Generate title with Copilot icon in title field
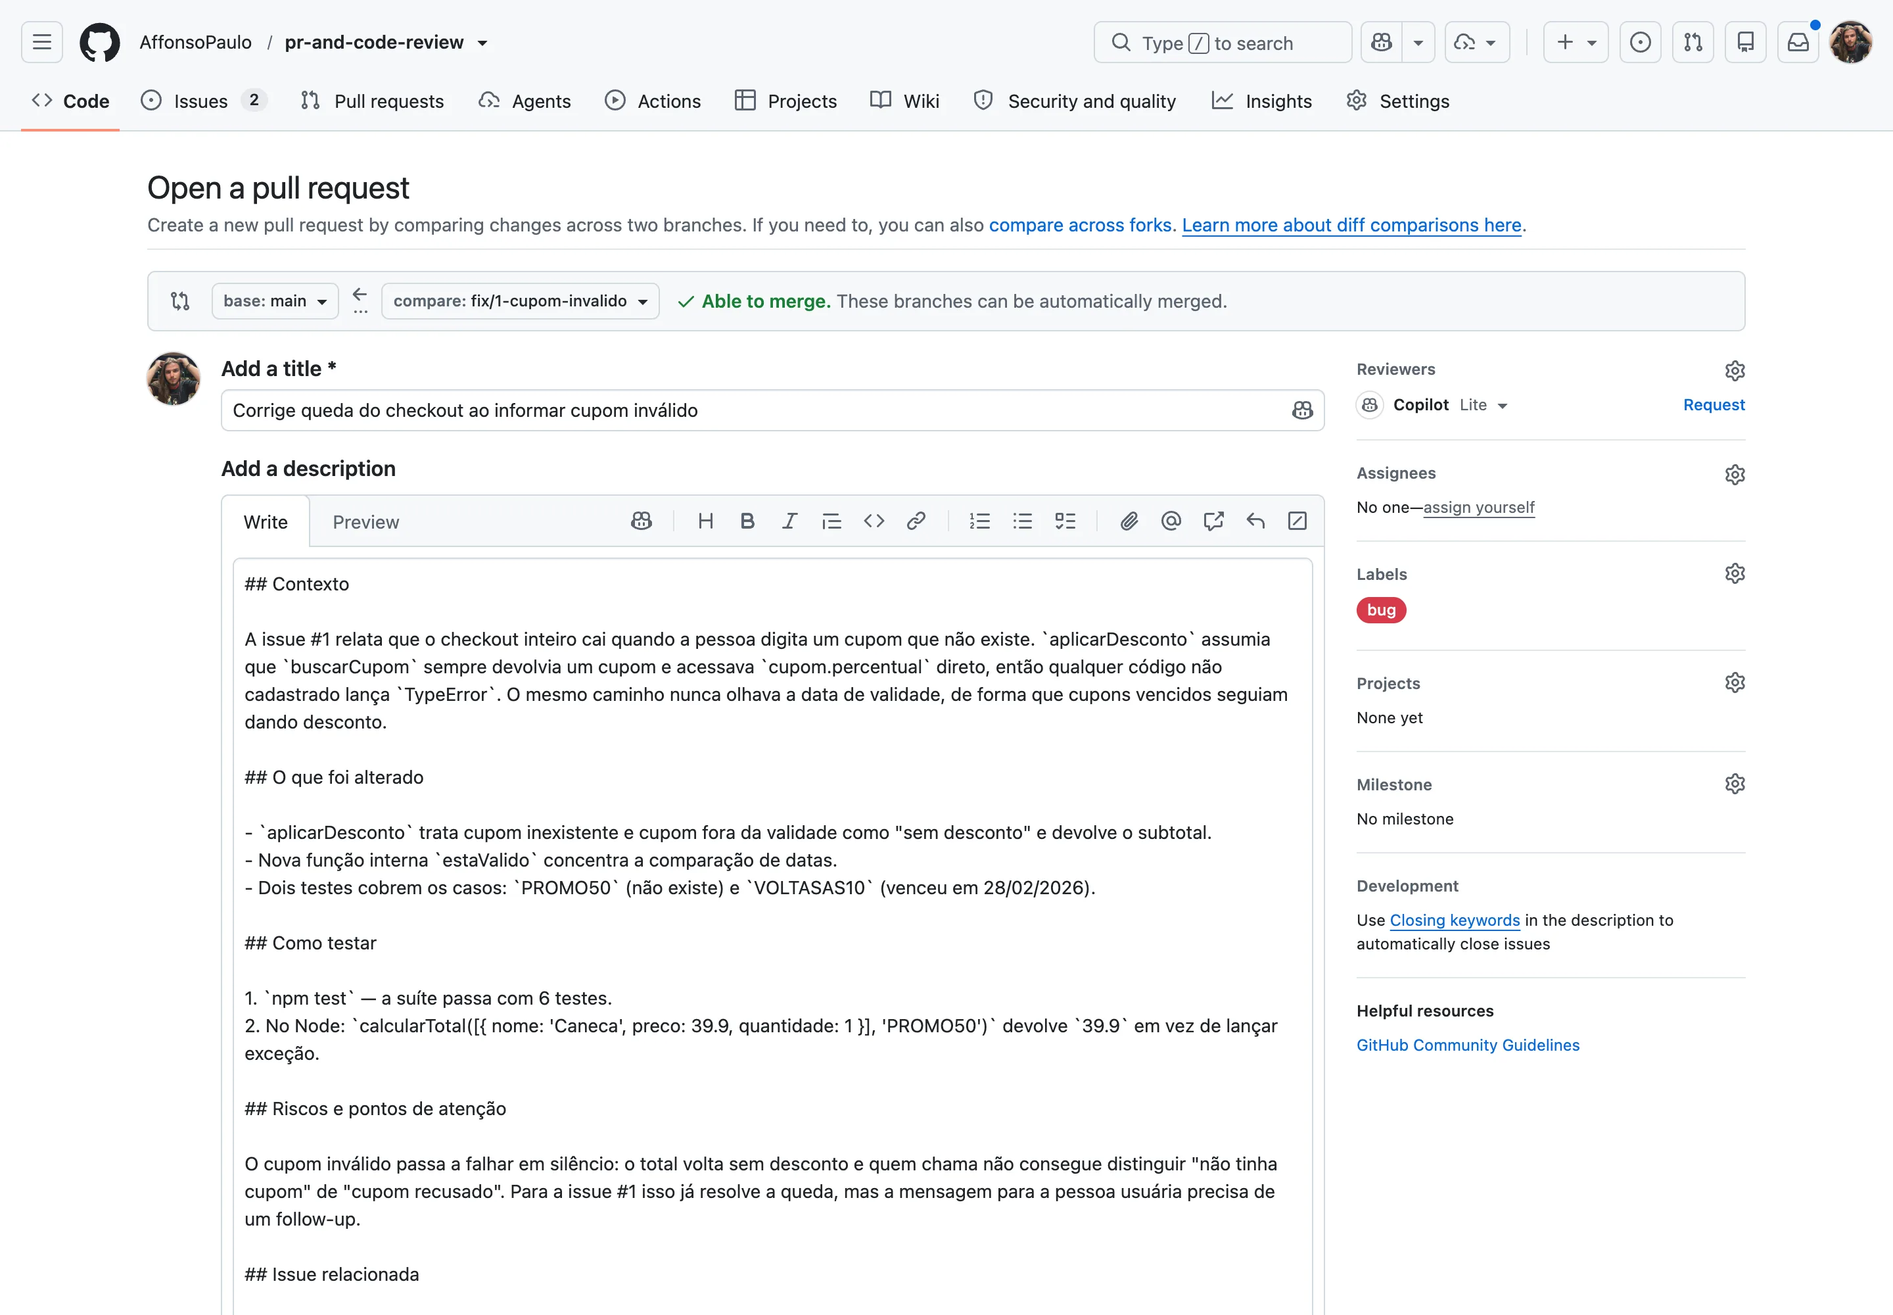Screen dimensions: 1893x1315 [x=1301, y=410]
